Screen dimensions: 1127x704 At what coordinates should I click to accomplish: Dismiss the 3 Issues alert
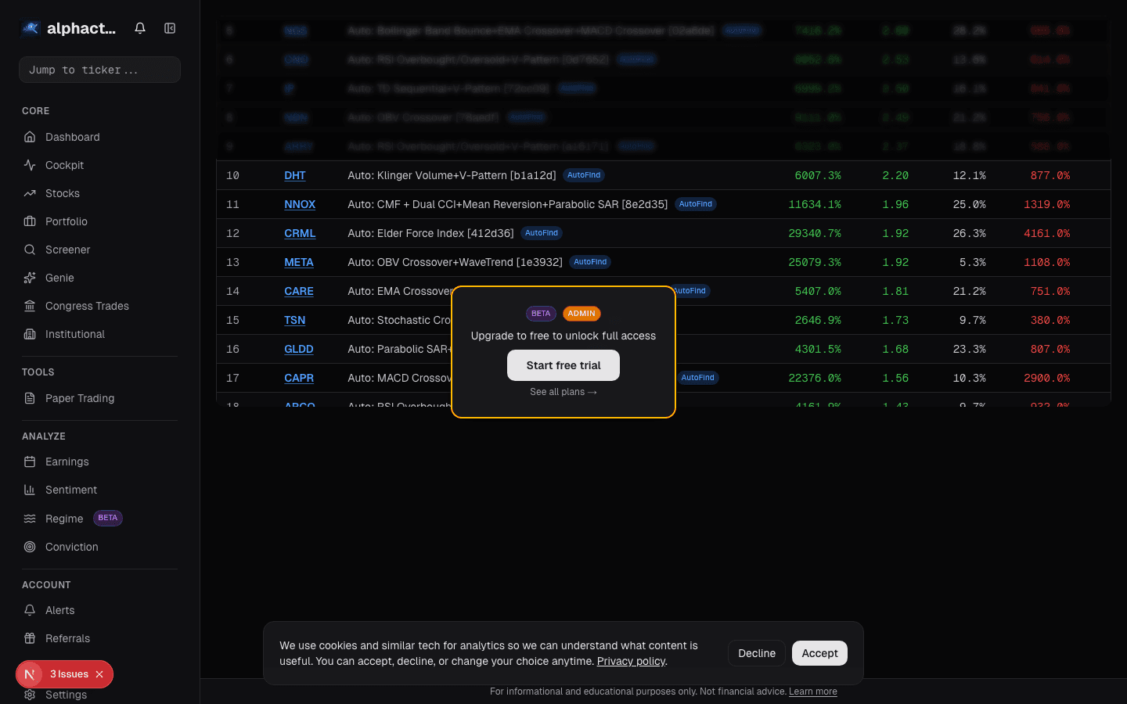(x=99, y=674)
